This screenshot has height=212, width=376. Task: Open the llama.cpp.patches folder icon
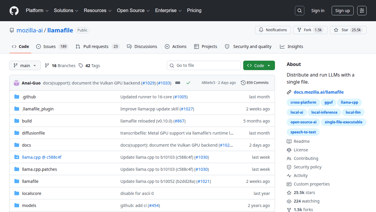pyautogui.click(x=17, y=169)
